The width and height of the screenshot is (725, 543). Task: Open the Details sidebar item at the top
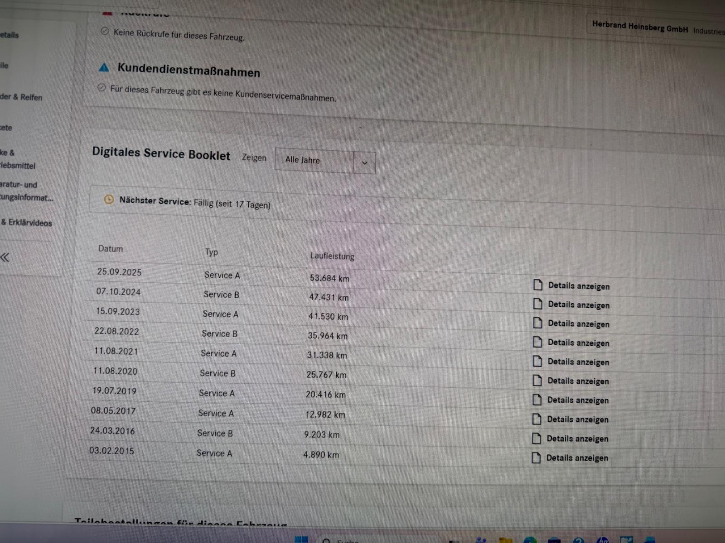(x=10, y=35)
